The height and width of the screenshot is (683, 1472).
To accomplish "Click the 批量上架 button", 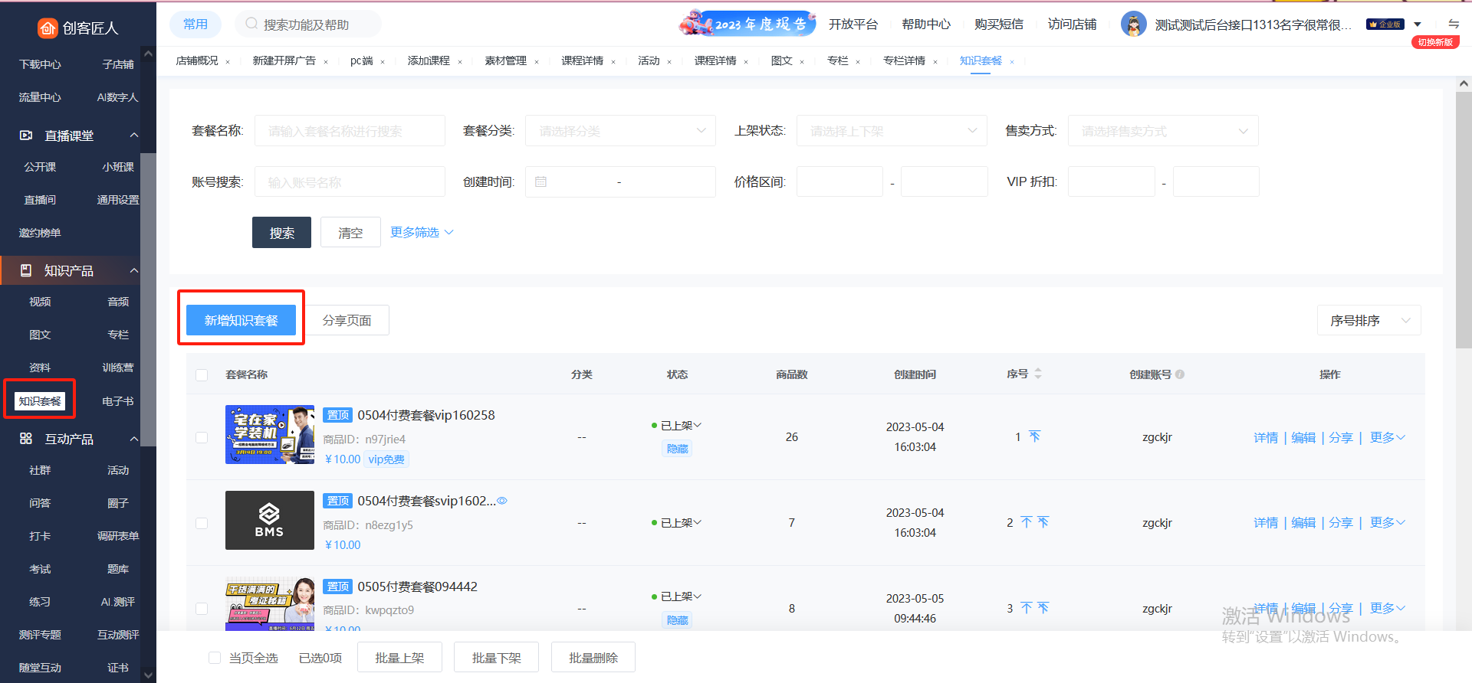I will 399,658.
